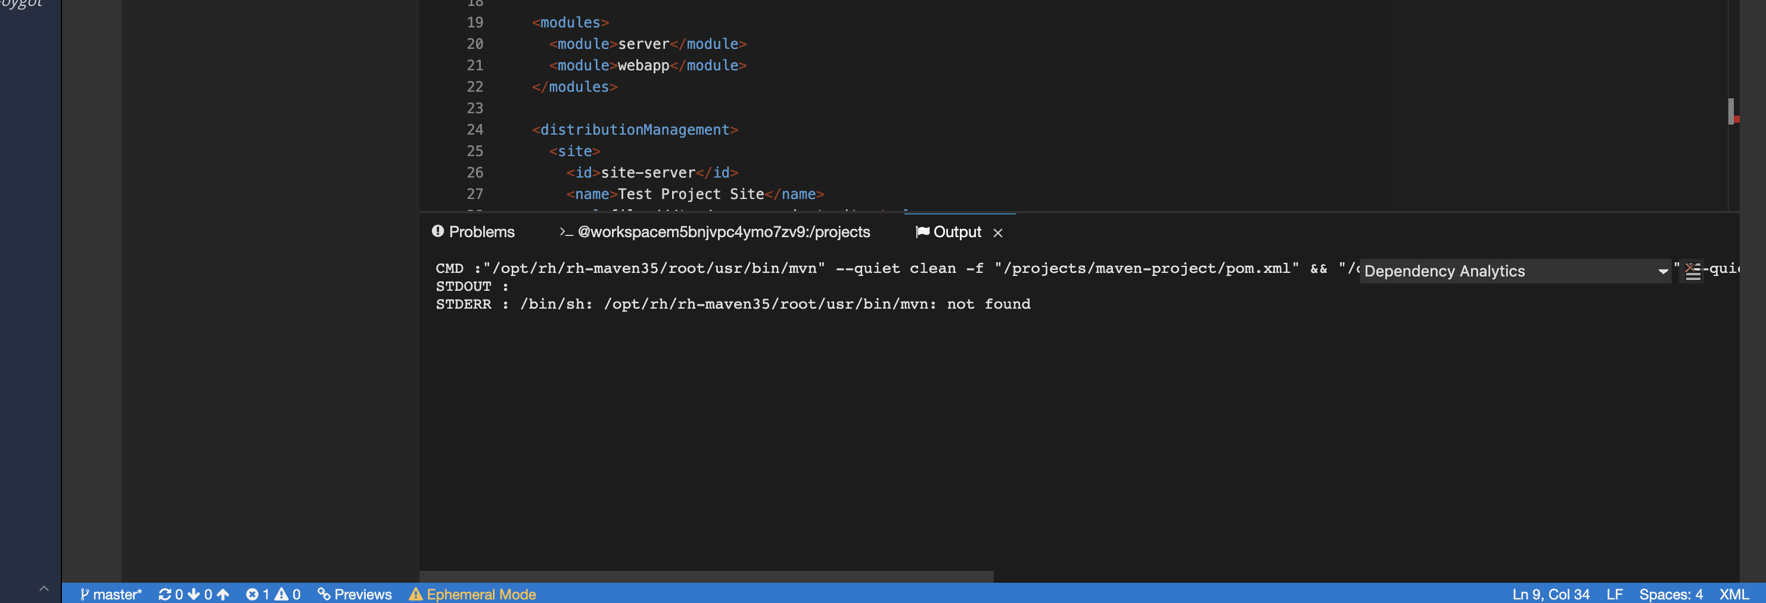Change end of line sequence LF
The height and width of the screenshot is (603, 1766).
pyautogui.click(x=1615, y=594)
